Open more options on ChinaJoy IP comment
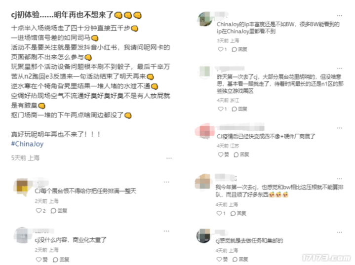 pos(340,16)
